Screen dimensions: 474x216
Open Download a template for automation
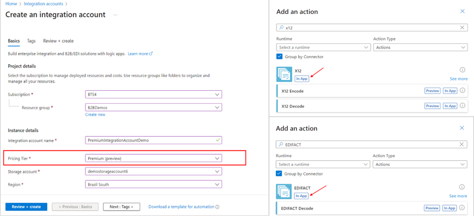[181, 207]
